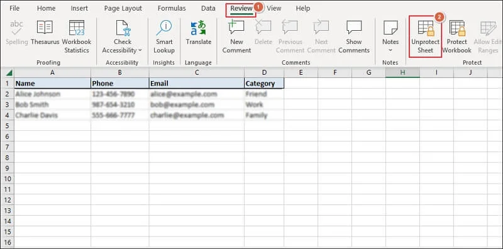
Task: Select column C header
Action: coord(197,73)
